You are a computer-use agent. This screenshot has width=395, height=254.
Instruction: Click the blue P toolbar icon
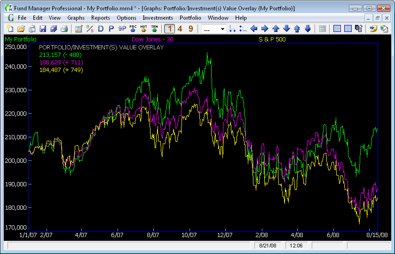pyautogui.click(x=111, y=29)
